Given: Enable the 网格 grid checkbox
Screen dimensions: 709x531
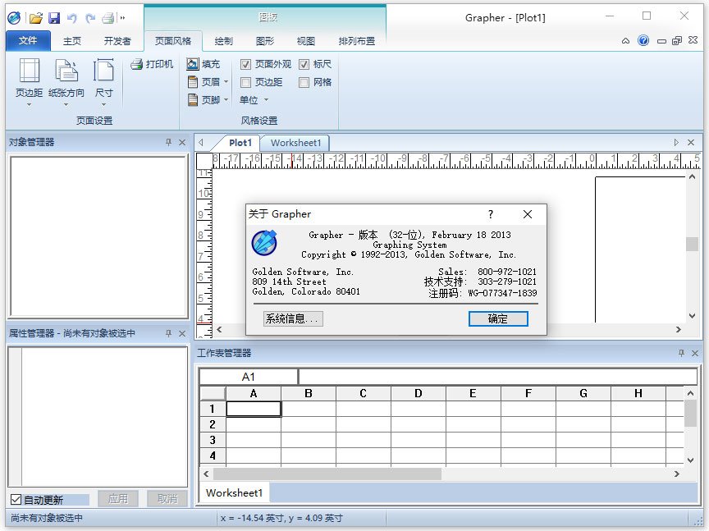Looking at the screenshot, I should [x=304, y=82].
